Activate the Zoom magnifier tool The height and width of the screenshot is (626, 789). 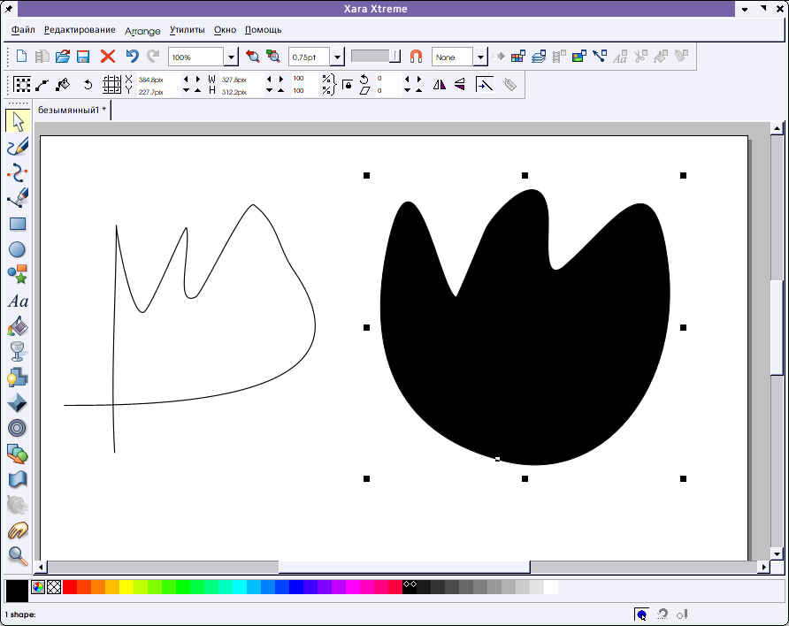[17, 556]
